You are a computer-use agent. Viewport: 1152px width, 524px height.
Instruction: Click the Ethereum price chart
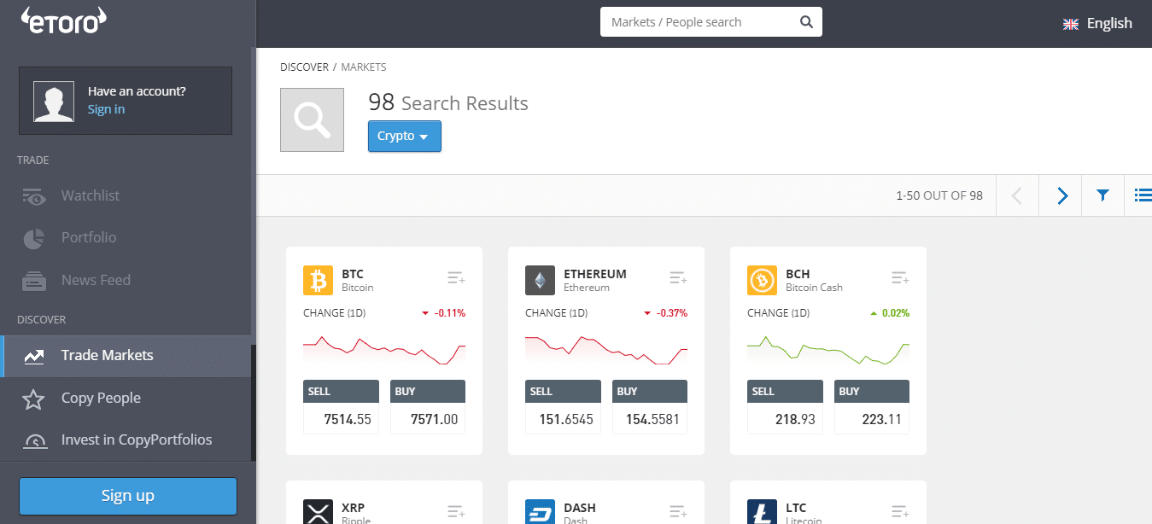(x=606, y=350)
